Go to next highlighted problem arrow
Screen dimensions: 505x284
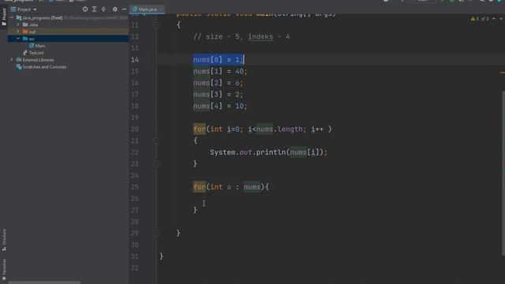pyautogui.click(x=501, y=19)
